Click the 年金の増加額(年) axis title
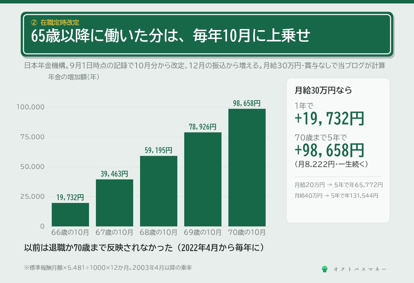 [x=74, y=77]
